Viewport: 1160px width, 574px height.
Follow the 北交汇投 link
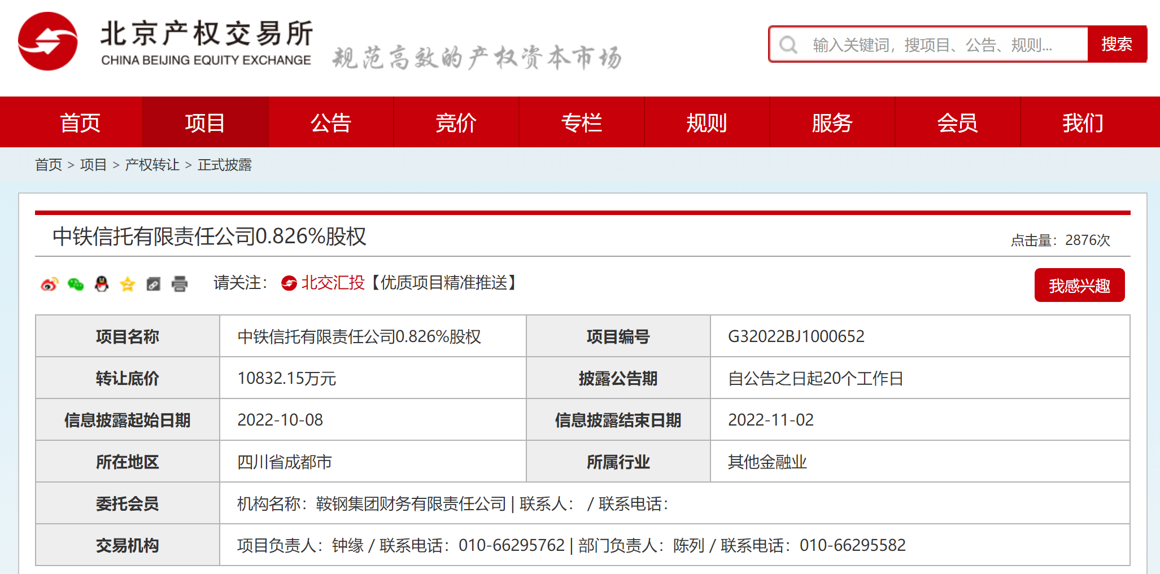(x=333, y=283)
